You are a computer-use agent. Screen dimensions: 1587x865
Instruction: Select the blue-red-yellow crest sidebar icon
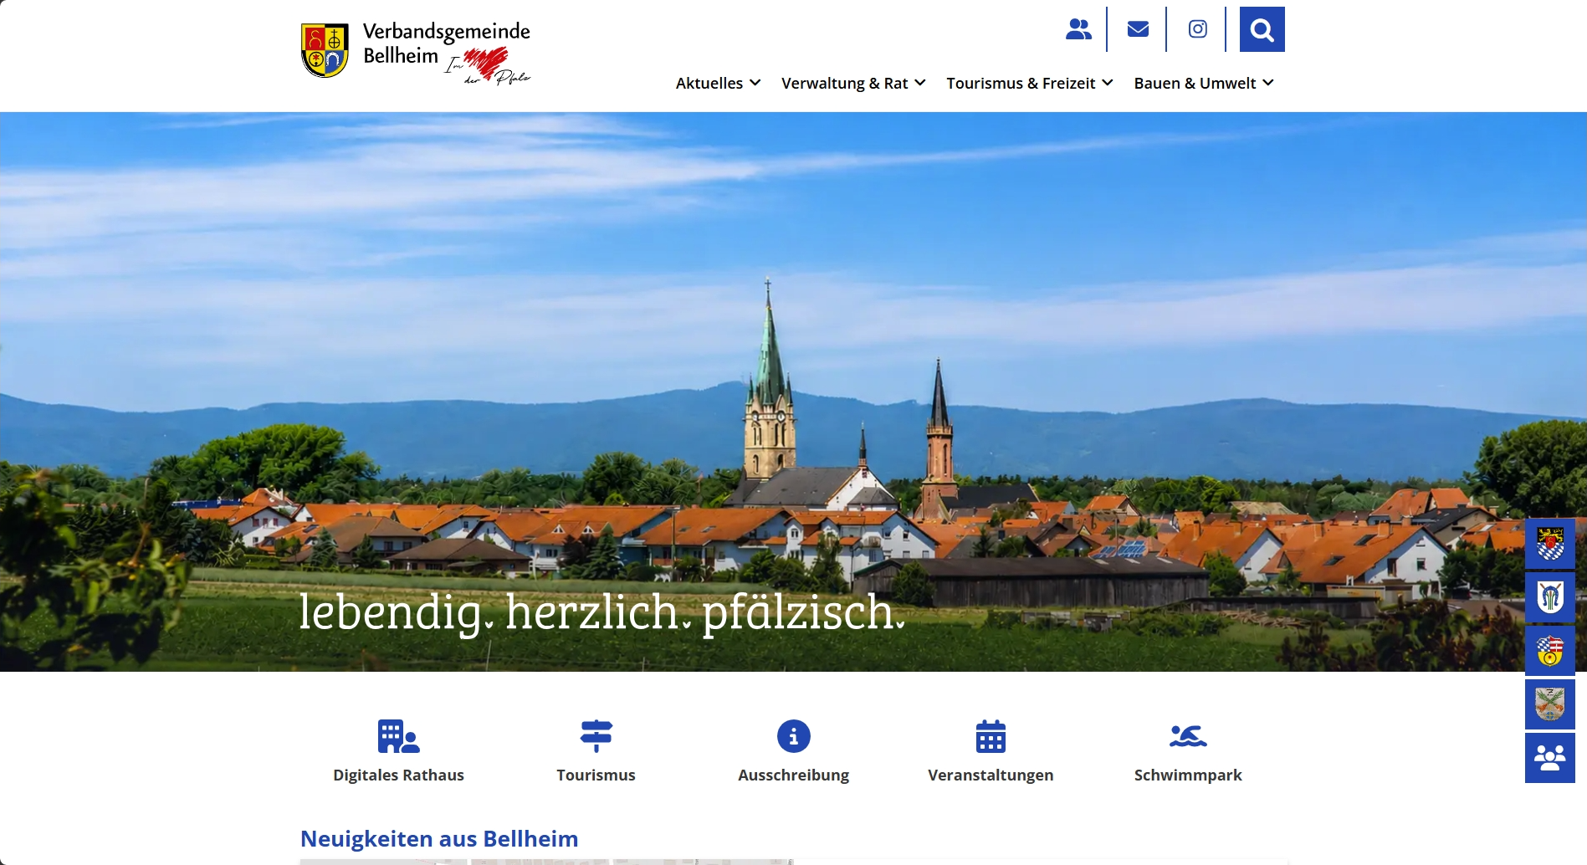[1550, 651]
